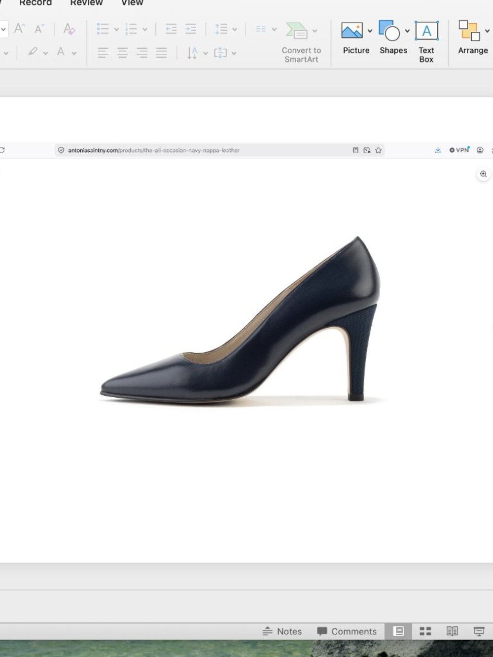
Task: Click the reader view icon in the slide image
Action: point(355,150)
